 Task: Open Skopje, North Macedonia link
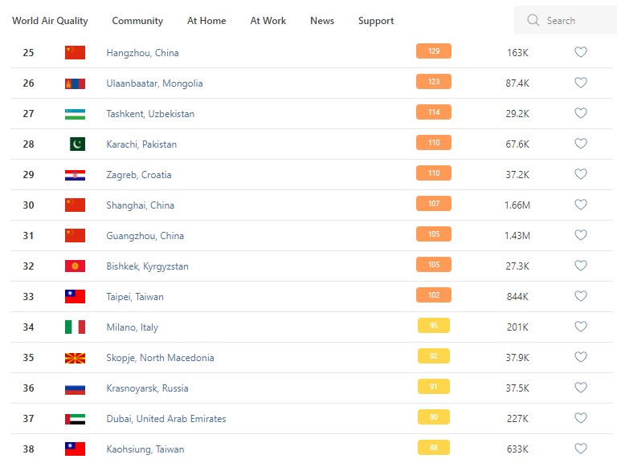coord(160,358)
